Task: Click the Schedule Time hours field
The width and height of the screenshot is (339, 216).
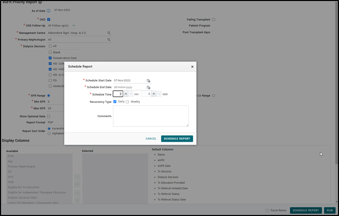Action: click(118, 94)
